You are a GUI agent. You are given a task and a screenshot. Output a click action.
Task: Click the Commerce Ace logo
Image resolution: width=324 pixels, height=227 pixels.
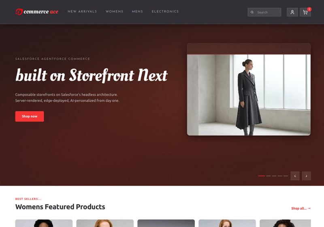(x=37, y=12)
